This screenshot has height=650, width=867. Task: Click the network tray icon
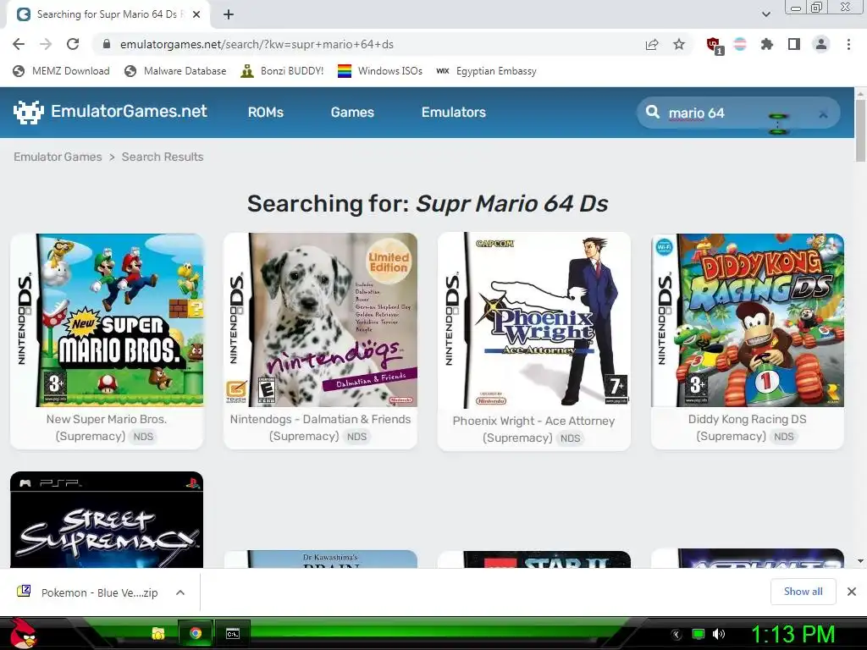tap(699, 634)
